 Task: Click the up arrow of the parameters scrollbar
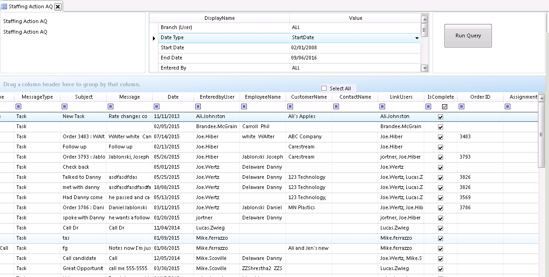pyautogui.click(x=424, y=19)
